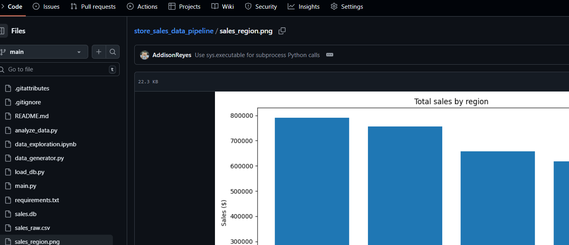Open the Wiki tab
Screen dimensions: 569x245
[222, 6]
